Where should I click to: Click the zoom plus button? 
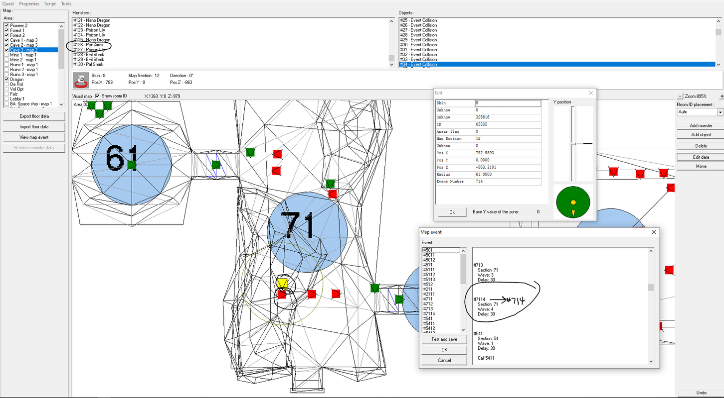click(722, 96)
